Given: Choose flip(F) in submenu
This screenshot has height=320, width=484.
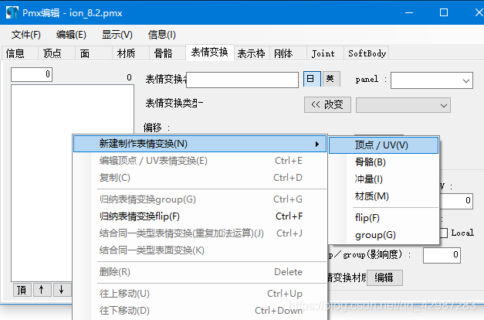Looking at the screenshot, I should click(x=384, y=218).
